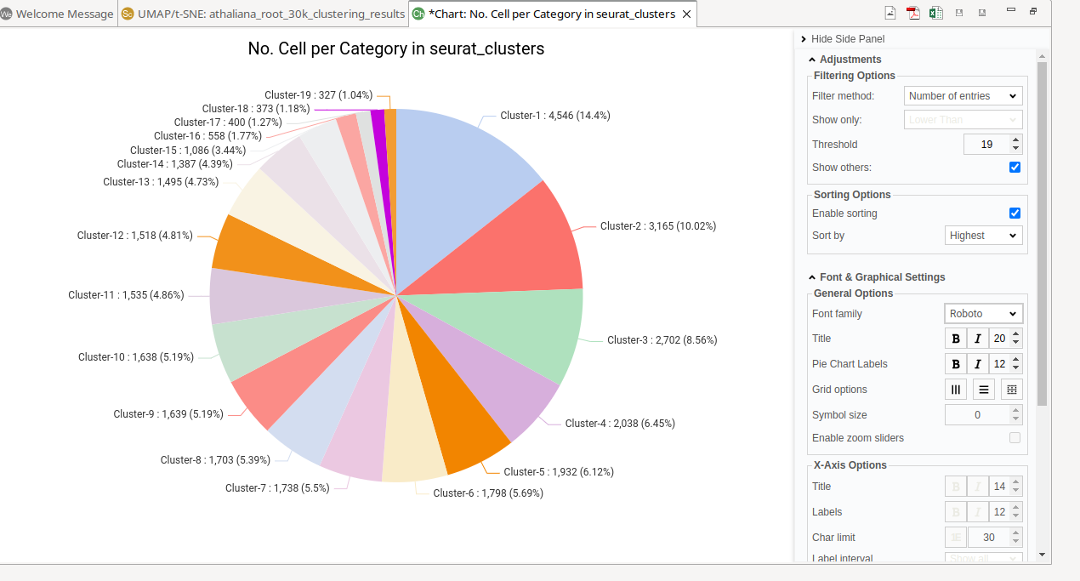Switch to the UMAP/t-SNE clustering results tab
This screenshot has height=581, width=1080.
coord(263,14)
